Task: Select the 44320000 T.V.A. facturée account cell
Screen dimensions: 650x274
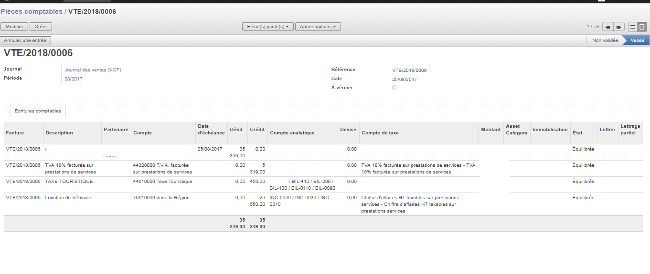Action: 163,169
